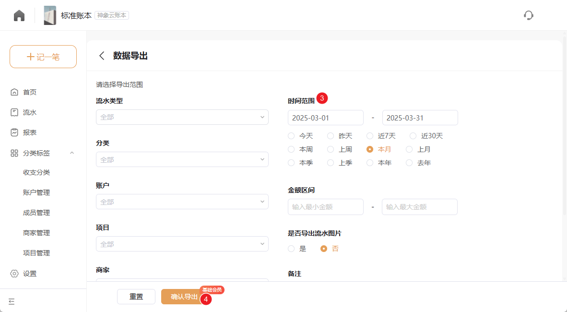The image size is (567, 312).
Task: Choose the 近7天 radio option
Action: pyautogui.click(x=370, y=136)
